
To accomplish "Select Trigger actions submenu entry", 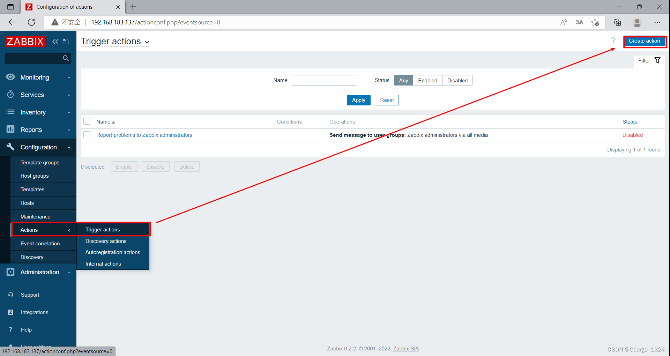I will [113, 230].
